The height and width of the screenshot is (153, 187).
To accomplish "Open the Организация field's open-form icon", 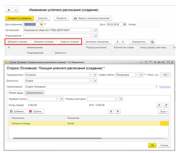I will coord(96,30).
